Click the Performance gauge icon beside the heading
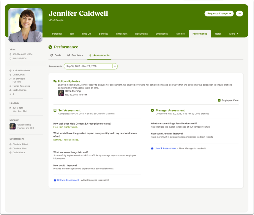The width and height of the screenshot is (254, 215). [51, 47]
